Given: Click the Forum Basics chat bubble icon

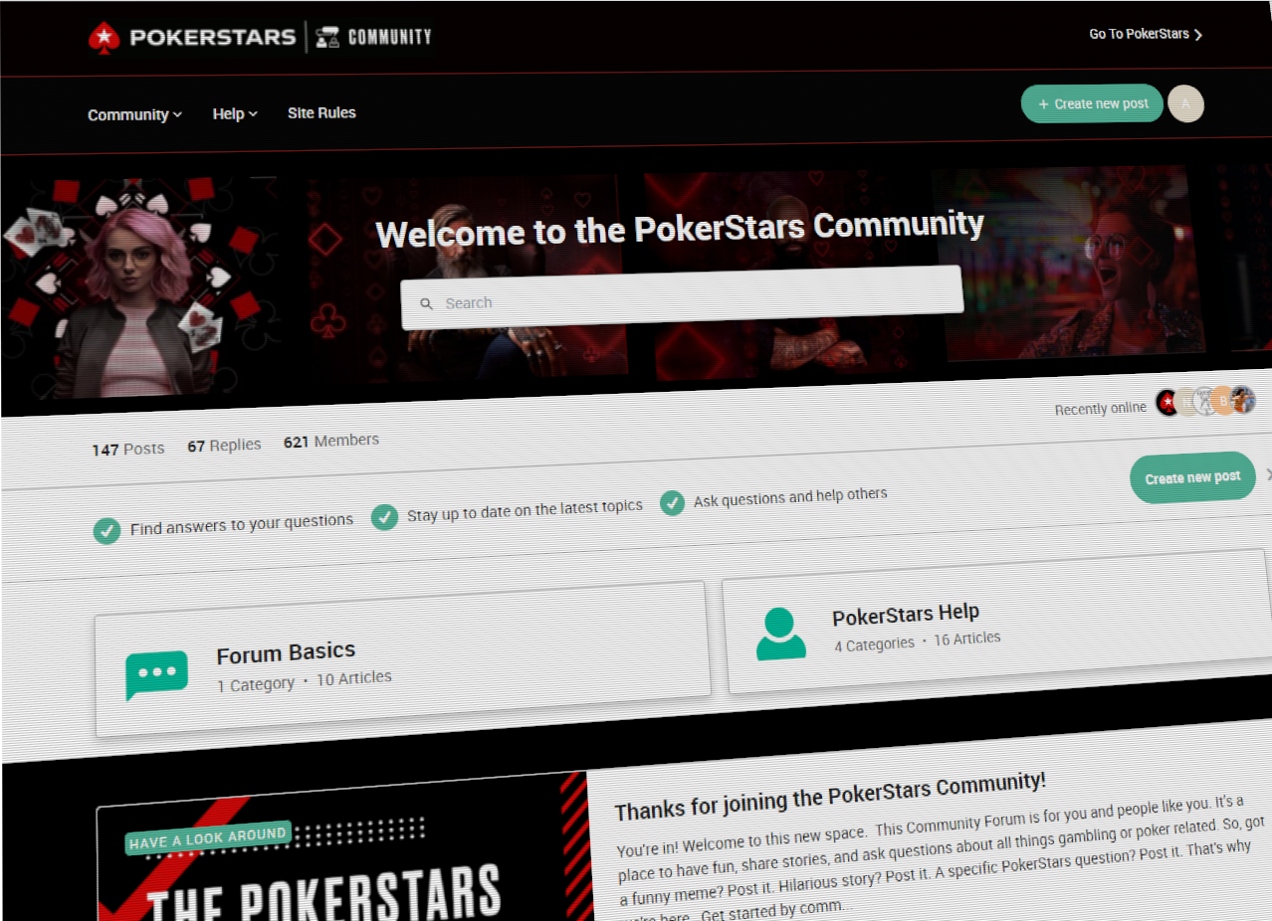Looking at the screenshot, I should click(x=157, y=674).
